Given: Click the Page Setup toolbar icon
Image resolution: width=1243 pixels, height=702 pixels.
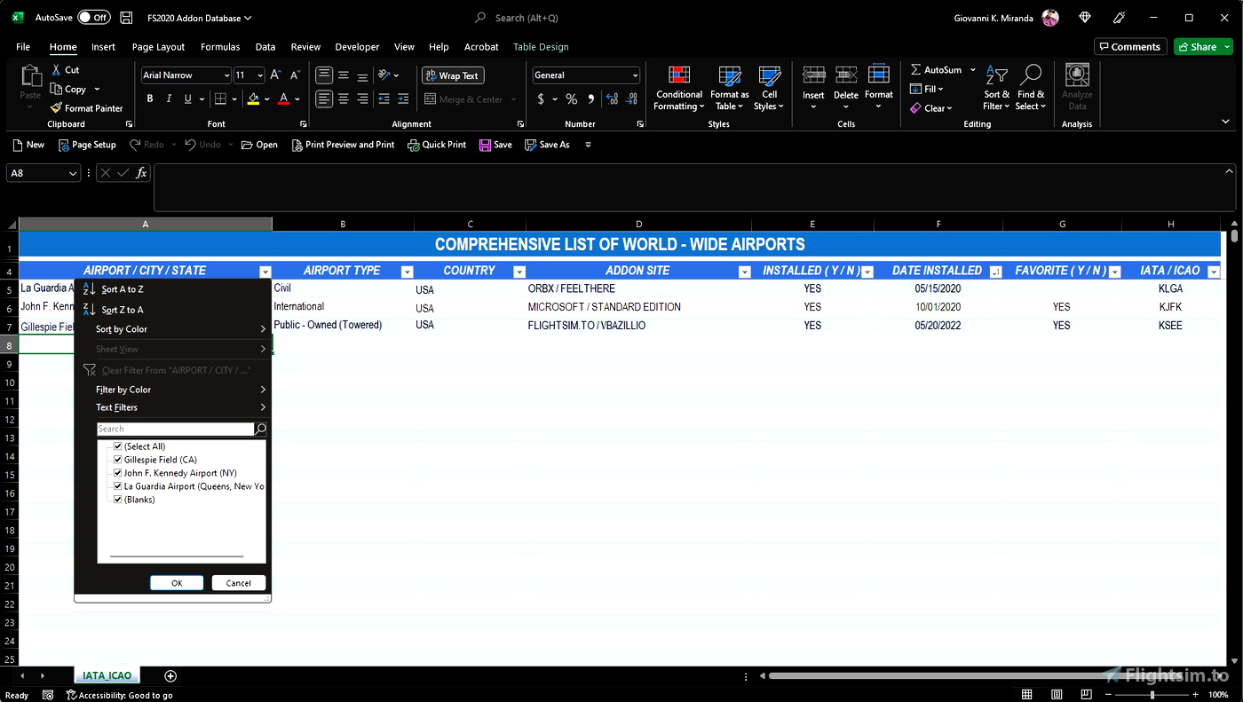Looking at the screenshot, I should (x=87, y=145).
